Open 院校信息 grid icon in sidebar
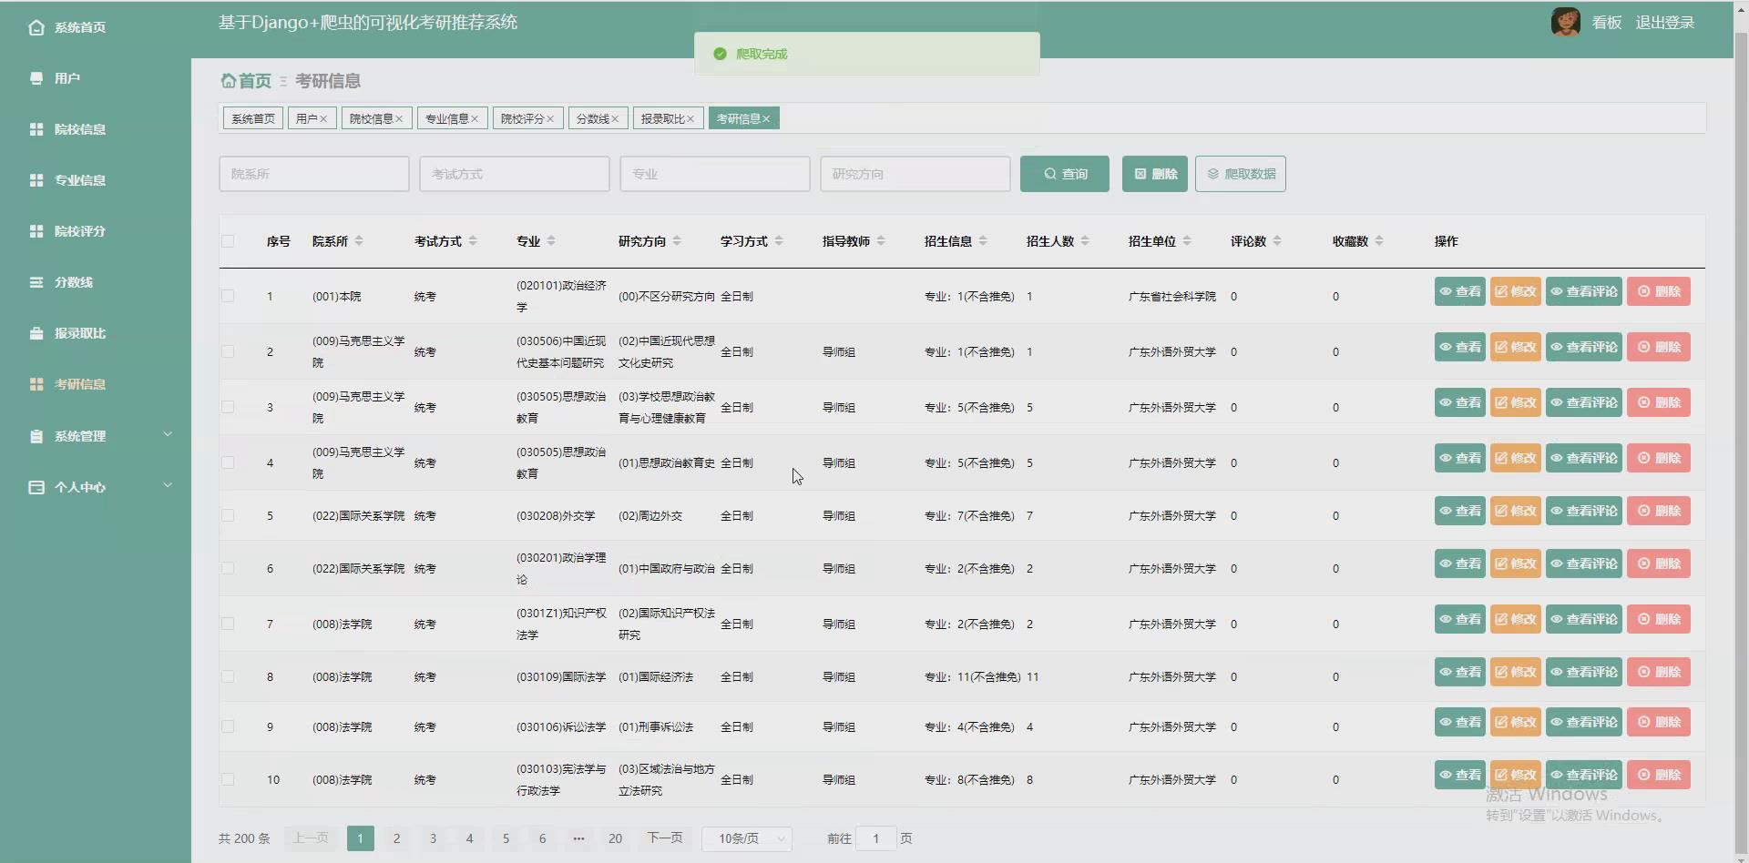Viewport: 1749px width, 863px height. pyautogui.click(x=36, y=129)
